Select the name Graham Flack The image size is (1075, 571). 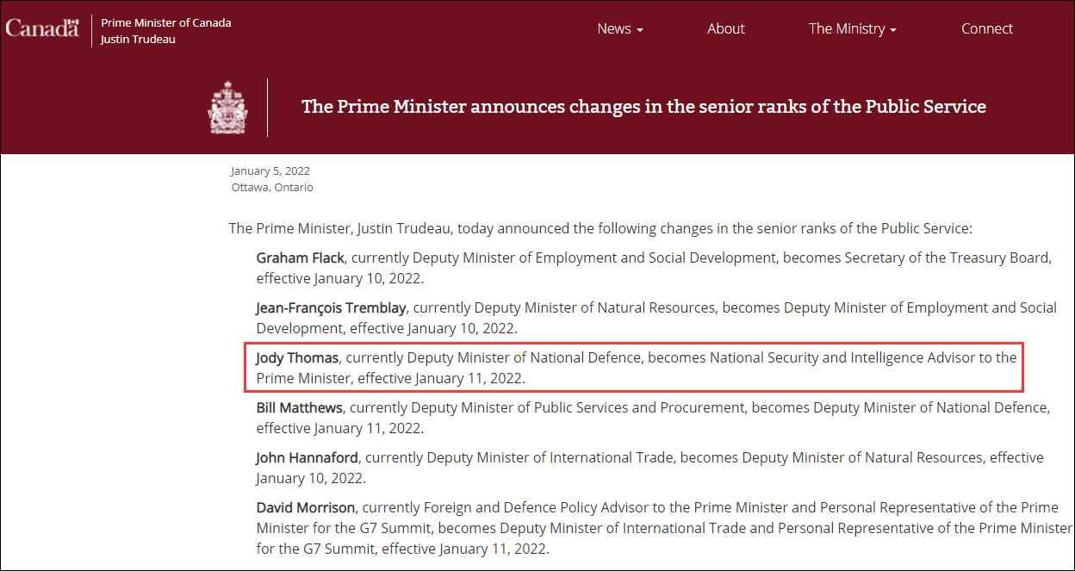click(x=300, y=258)
